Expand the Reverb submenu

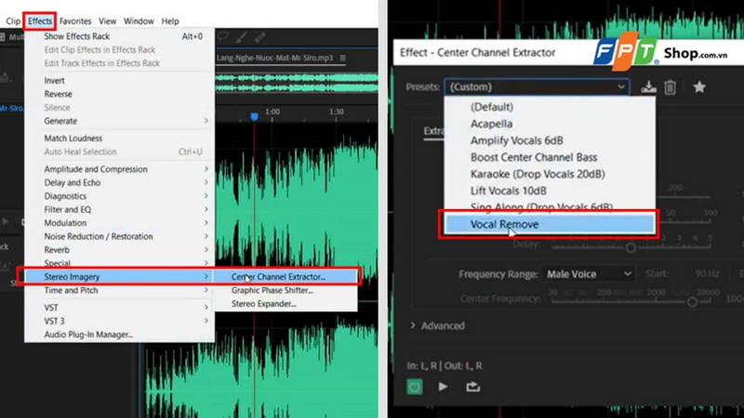click(120, 250)
